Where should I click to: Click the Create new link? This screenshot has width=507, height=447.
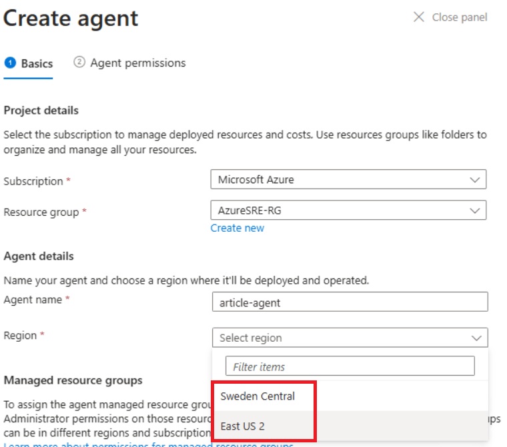(237, 228)
